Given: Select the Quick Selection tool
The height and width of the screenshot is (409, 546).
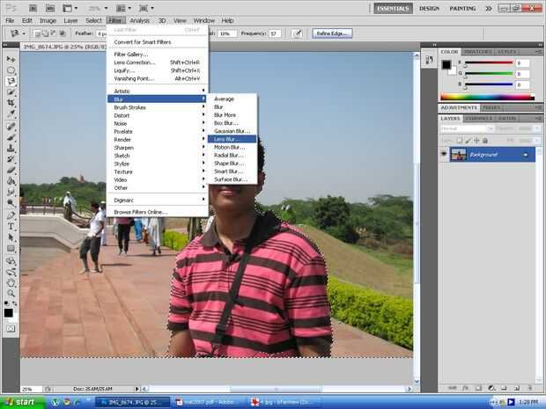Looking at the screenshot, I should click(11, 92).
